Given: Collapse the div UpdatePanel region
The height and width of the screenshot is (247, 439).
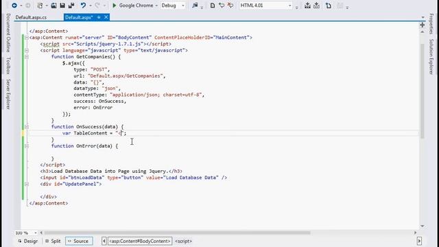Looking at the screenshot, I should tap(26, 184).
